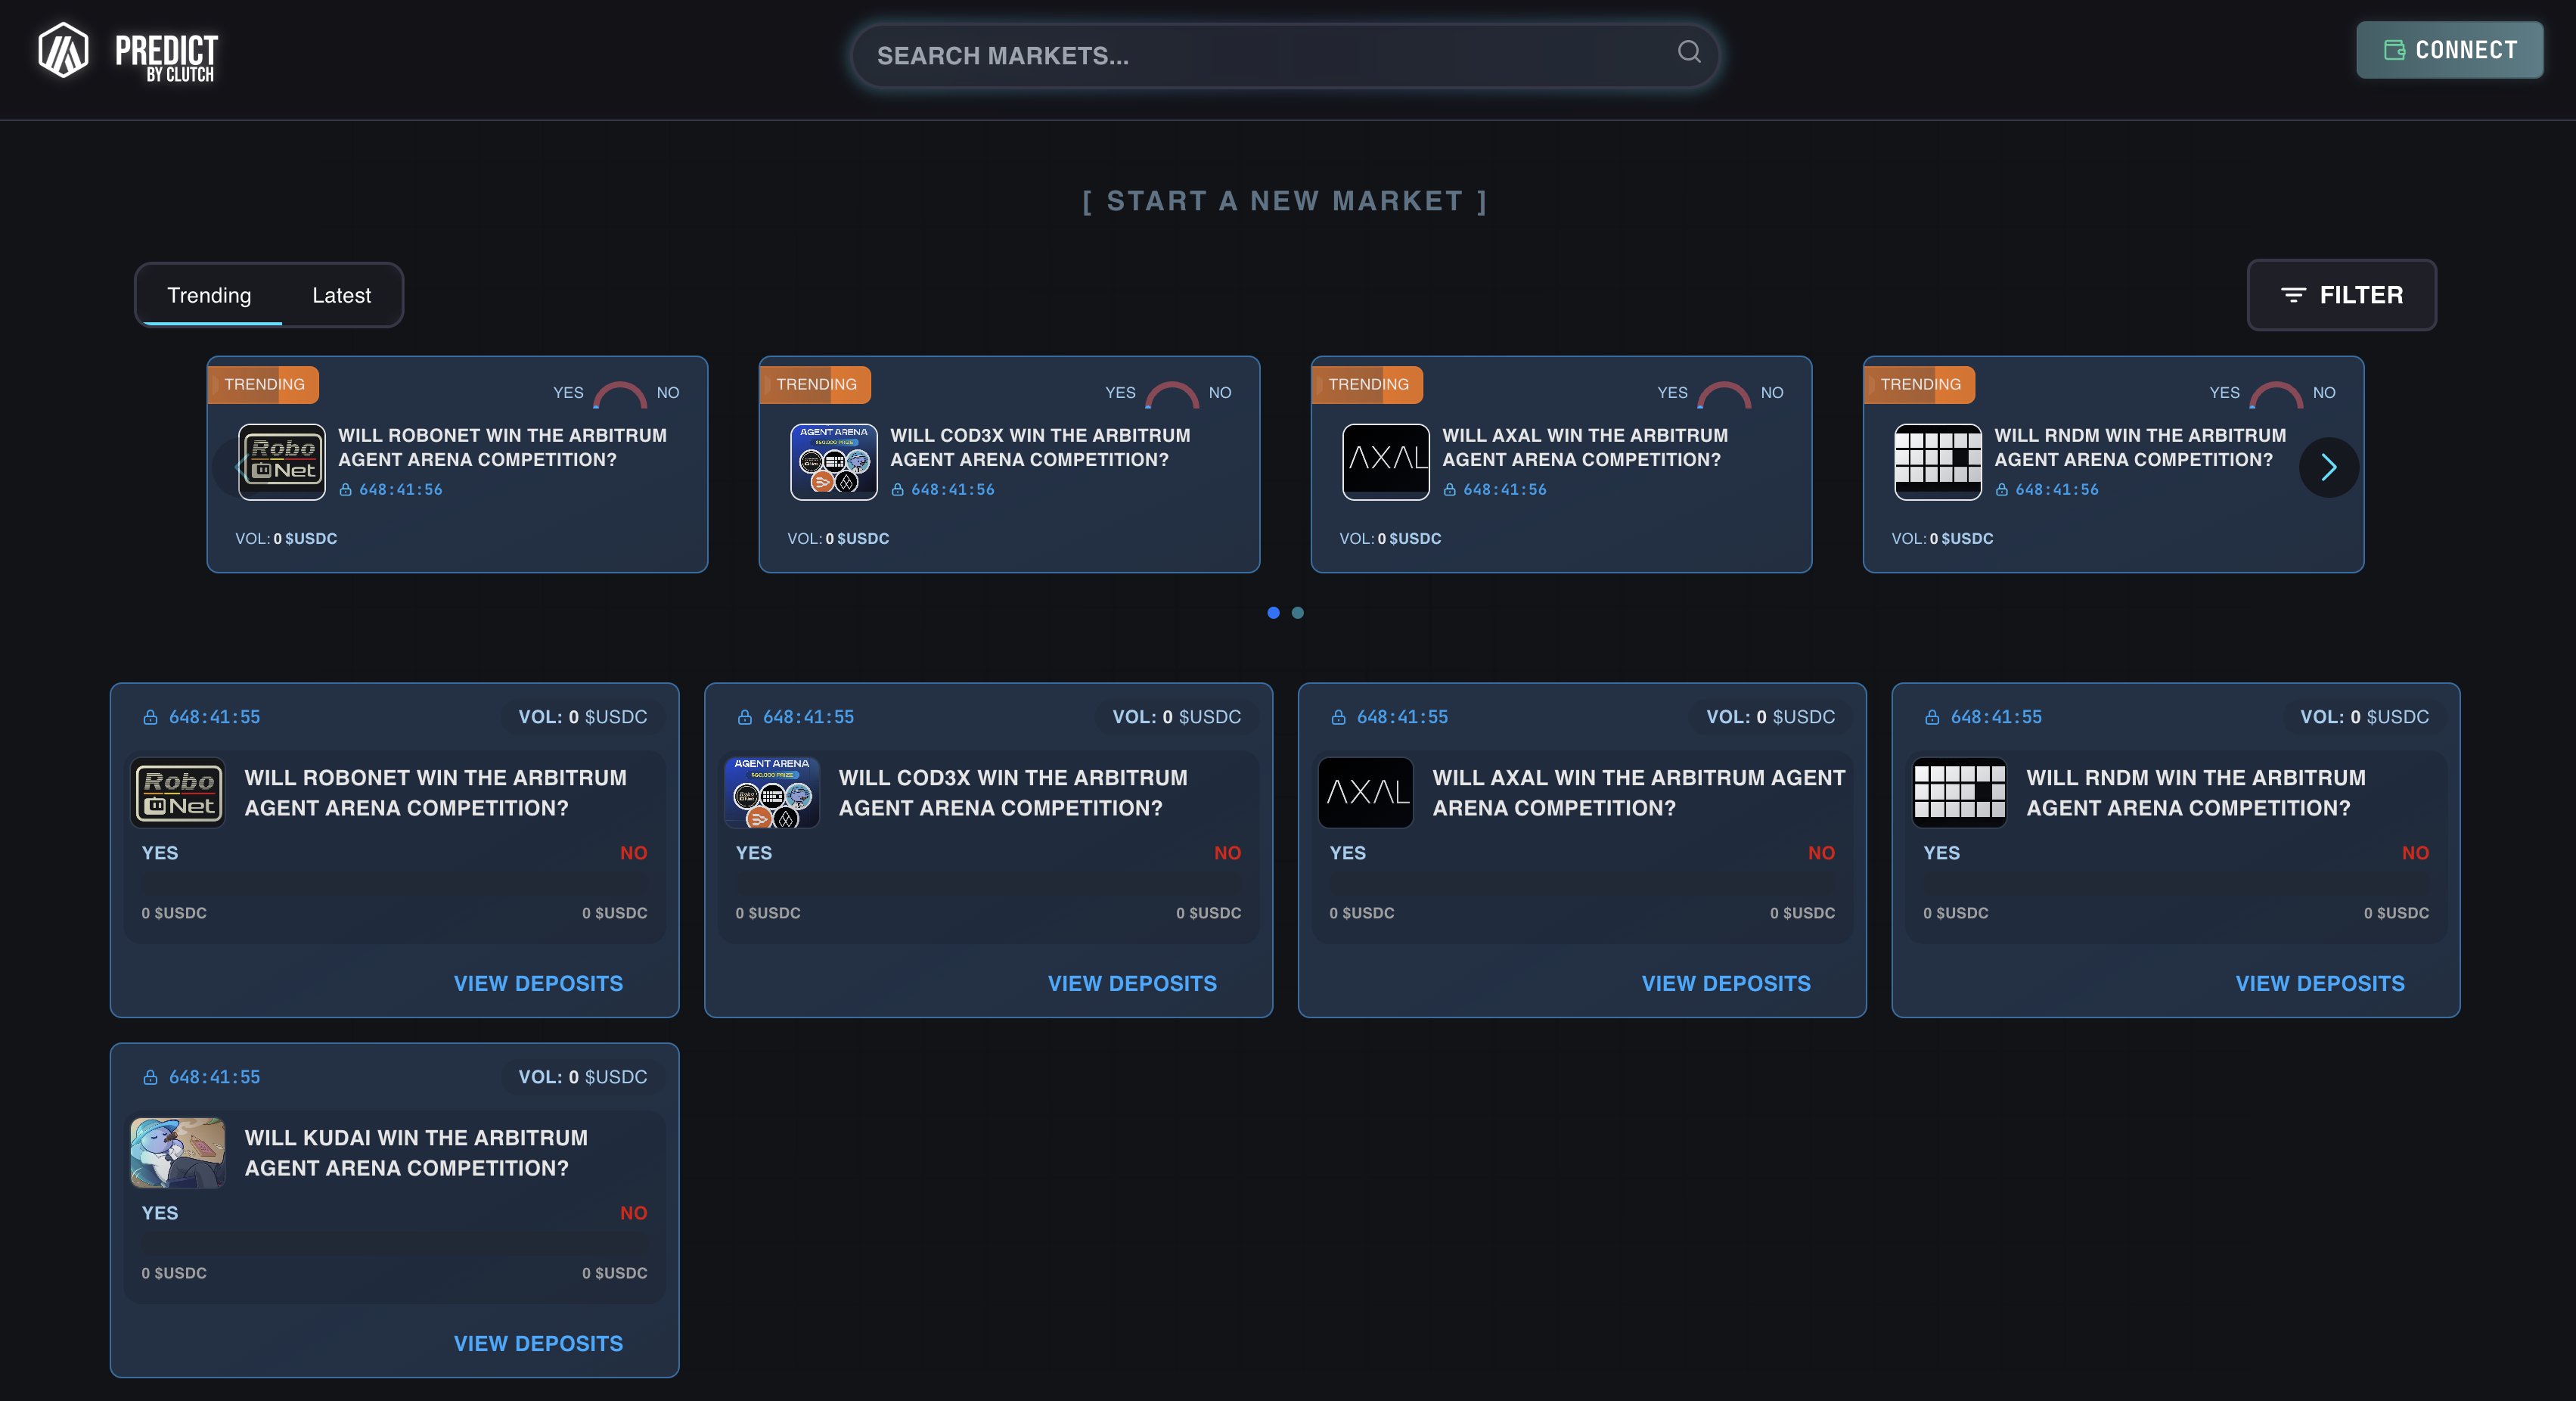Click KUDAI character image in grid card
This screenshot has width=2576, height=1401.
[x=178, y=1153]
